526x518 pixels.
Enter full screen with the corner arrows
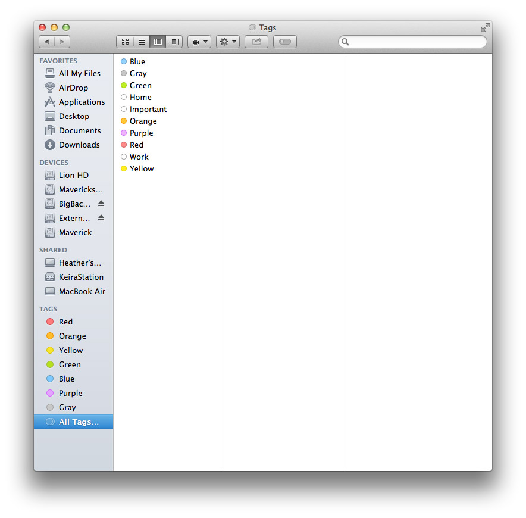(485, 27)
